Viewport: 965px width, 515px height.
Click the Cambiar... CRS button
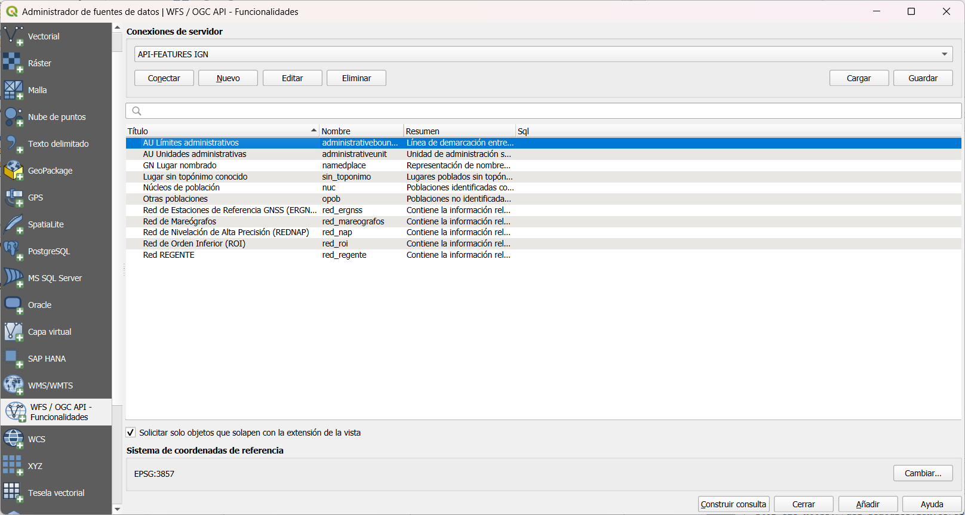(923, 473)
